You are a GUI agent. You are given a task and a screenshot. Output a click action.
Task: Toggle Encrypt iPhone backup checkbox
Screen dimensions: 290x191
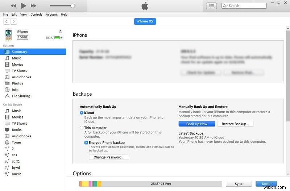[x=86, y=142]
